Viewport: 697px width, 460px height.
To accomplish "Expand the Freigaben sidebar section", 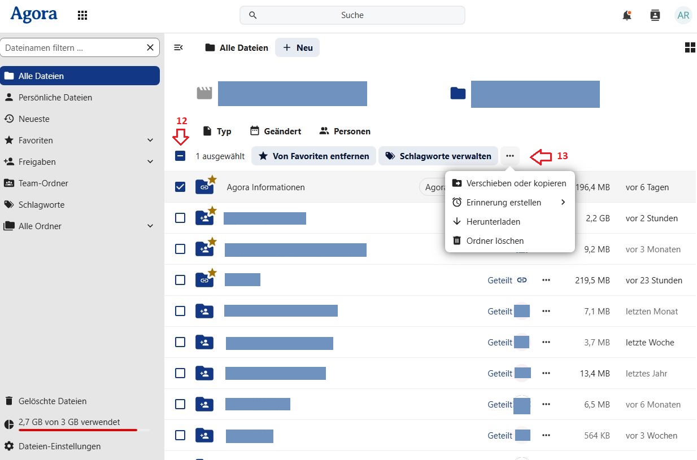I will (150, 161).
